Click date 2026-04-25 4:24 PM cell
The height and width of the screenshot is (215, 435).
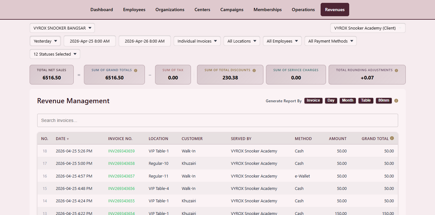[x=74, y=201]
